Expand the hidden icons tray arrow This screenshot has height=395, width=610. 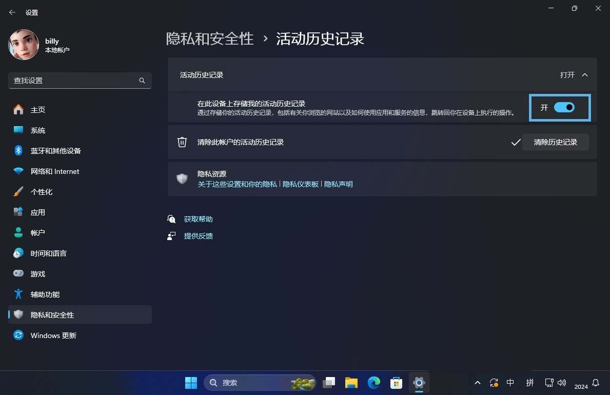coord(477,383)
